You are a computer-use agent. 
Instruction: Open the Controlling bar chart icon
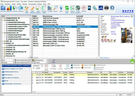click(x=50, y=8)
